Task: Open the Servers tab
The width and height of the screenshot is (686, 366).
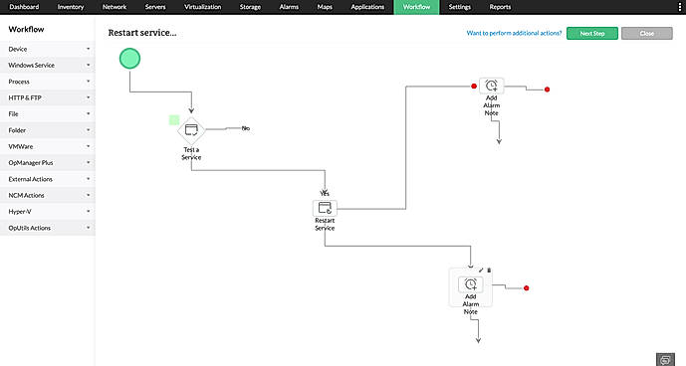Action: point(155,7)
